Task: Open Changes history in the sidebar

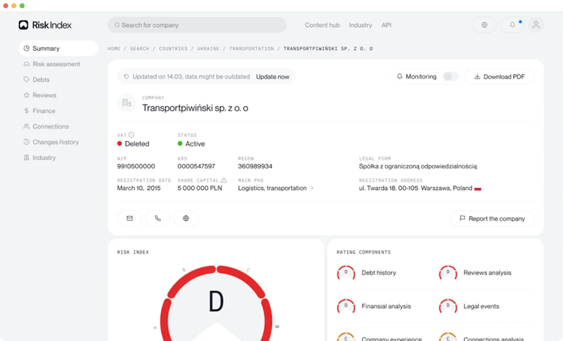Action: (51, 142)
